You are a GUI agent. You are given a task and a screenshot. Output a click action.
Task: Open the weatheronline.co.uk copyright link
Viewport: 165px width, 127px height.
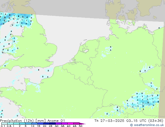147,125
